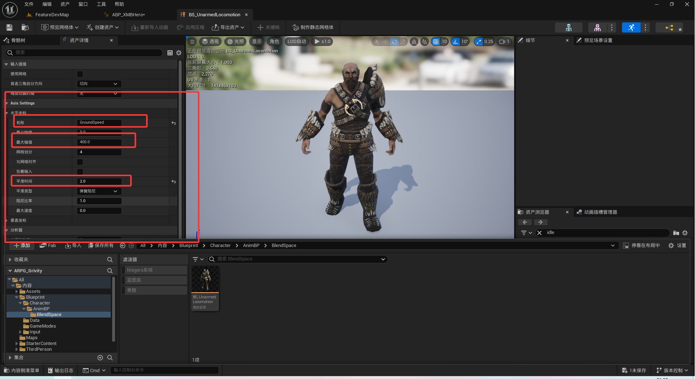Save the current asset with the floppy disk icon
This screenshot has height=379, width=695.
tap(9, 27)
